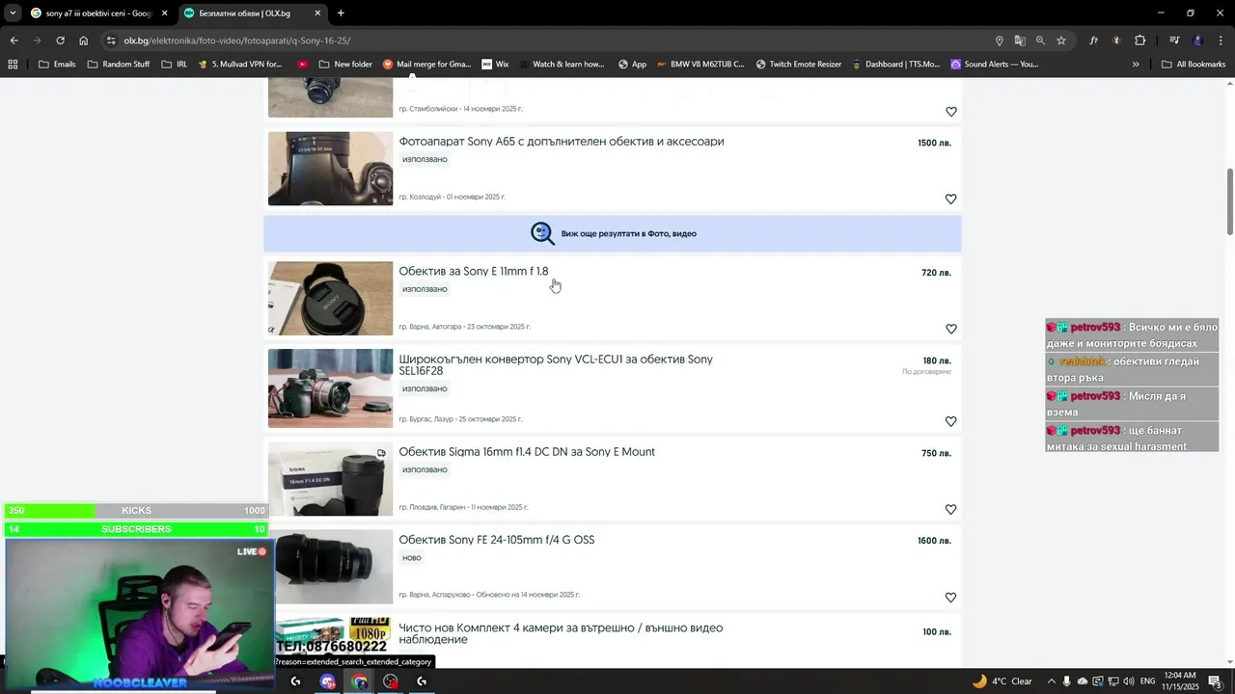Open the Watch & learn how bookmark
This screenshot has width=1235, height=694.
pos(561,65)
